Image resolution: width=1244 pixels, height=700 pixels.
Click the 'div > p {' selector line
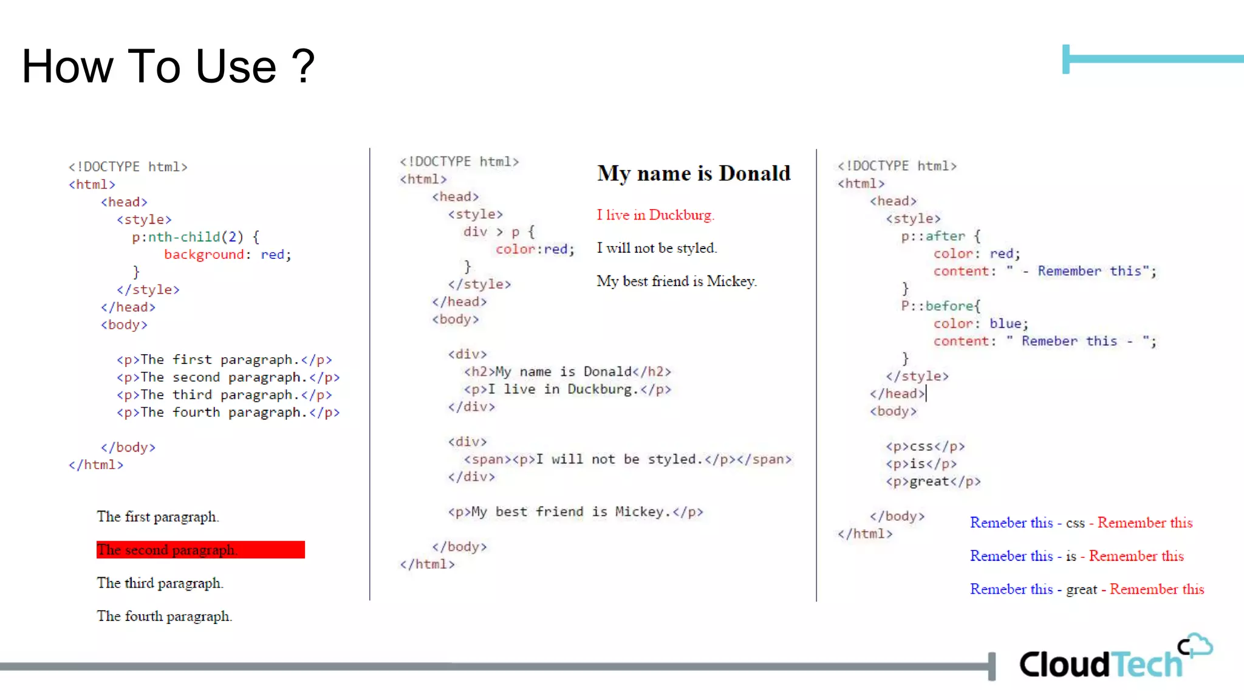499,232
